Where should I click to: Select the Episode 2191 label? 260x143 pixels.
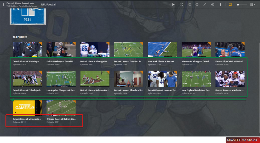(53, 122)
